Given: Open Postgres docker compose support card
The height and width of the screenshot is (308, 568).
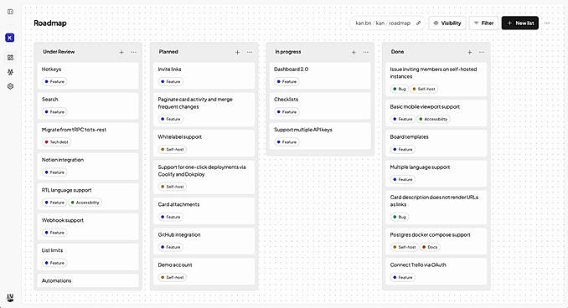Looking at the screenshot, I should [x=436, y=241].
